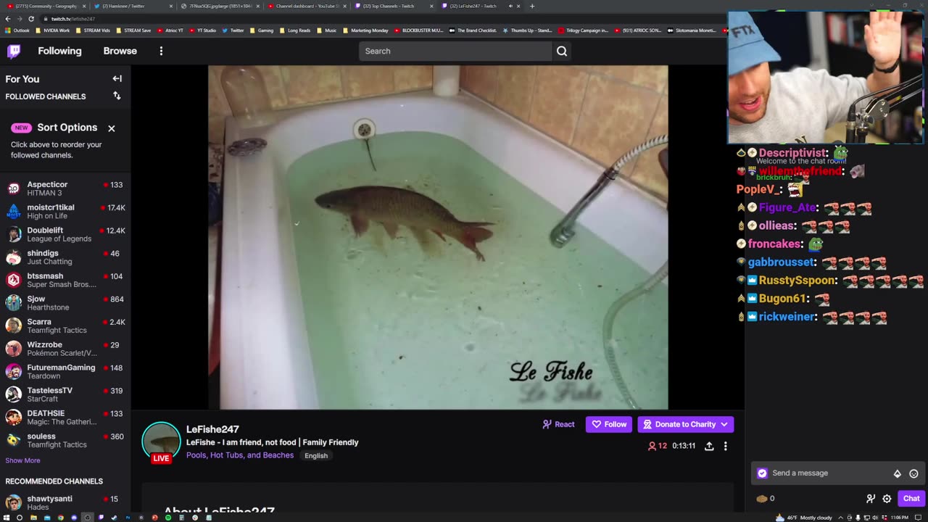Go to the Browse page
Viewport: 928px width, 522px height.
pyautogui.click(x=120, y=51)
